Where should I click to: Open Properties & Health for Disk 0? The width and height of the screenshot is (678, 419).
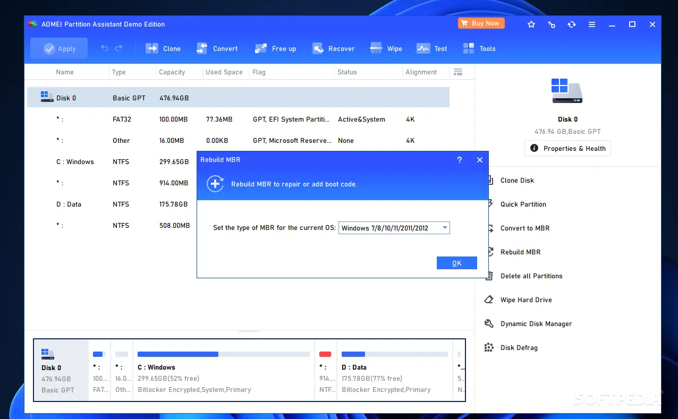coord(567,149)
